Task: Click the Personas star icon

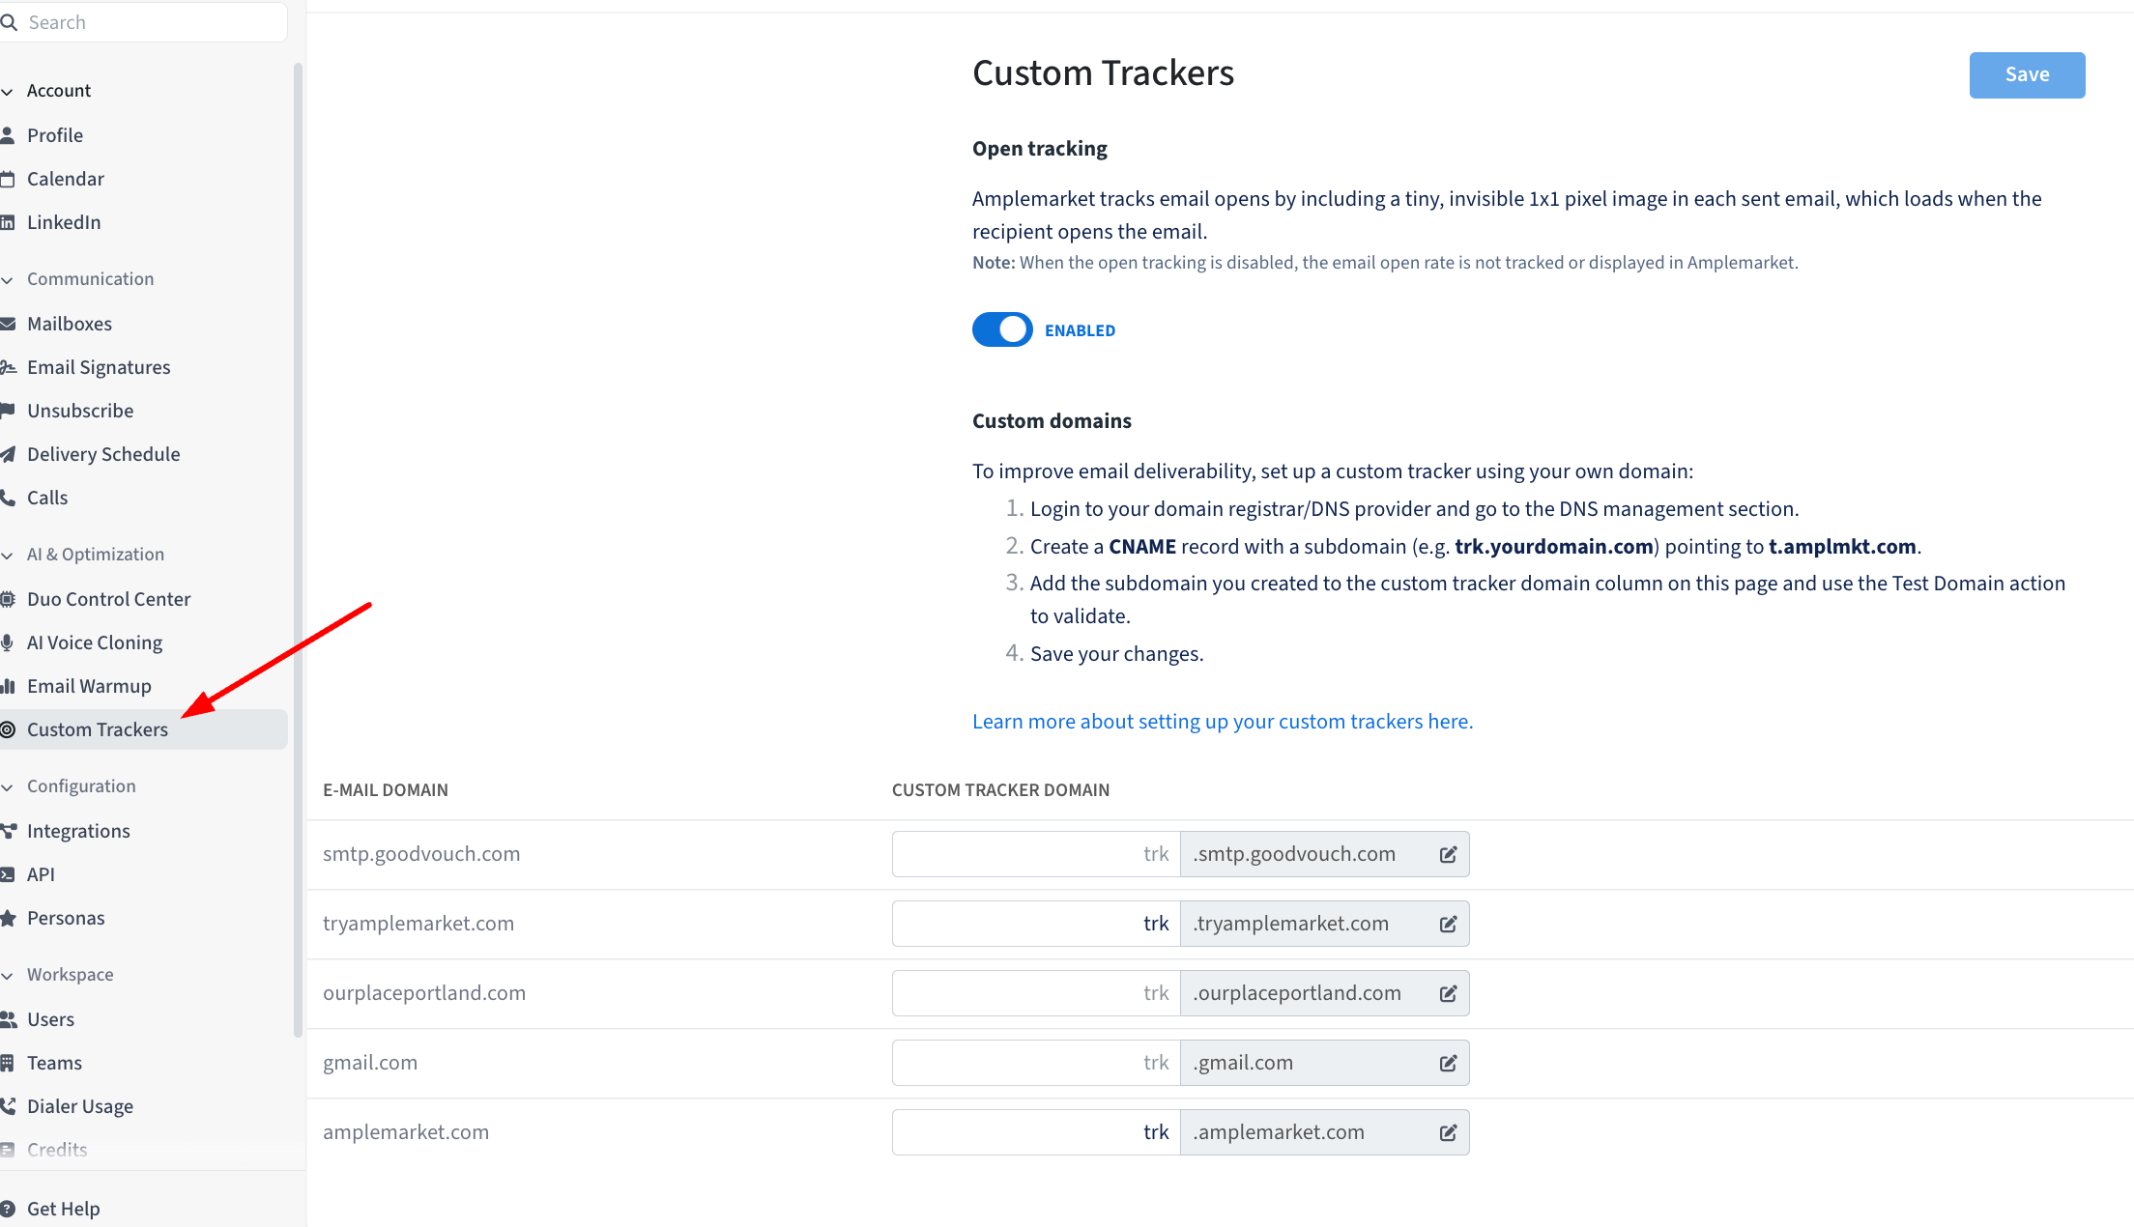Action: 8,918
